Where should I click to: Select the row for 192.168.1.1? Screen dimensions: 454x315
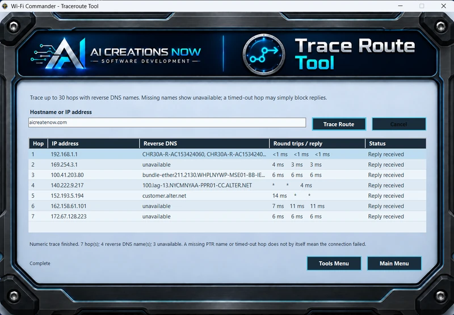tap(228, 154)
